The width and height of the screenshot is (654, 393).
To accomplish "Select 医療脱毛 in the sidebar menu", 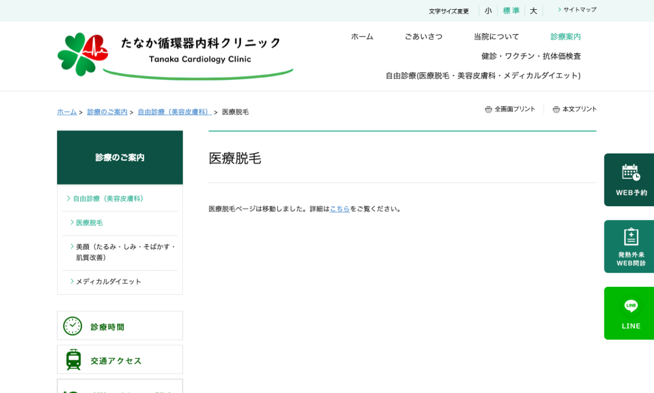I will click(89, 223).
